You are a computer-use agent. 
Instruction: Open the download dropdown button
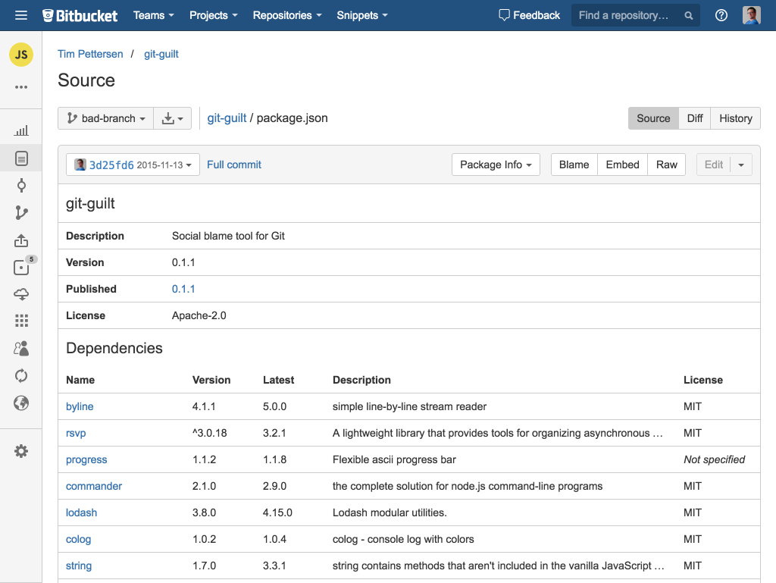[x=172, y=118]
